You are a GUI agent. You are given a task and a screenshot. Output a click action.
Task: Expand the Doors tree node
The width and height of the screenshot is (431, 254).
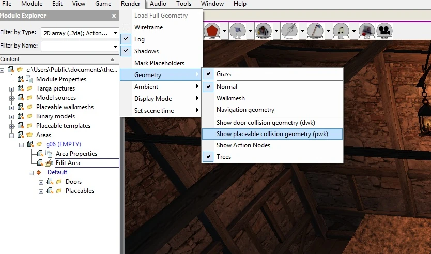(41, 182)
